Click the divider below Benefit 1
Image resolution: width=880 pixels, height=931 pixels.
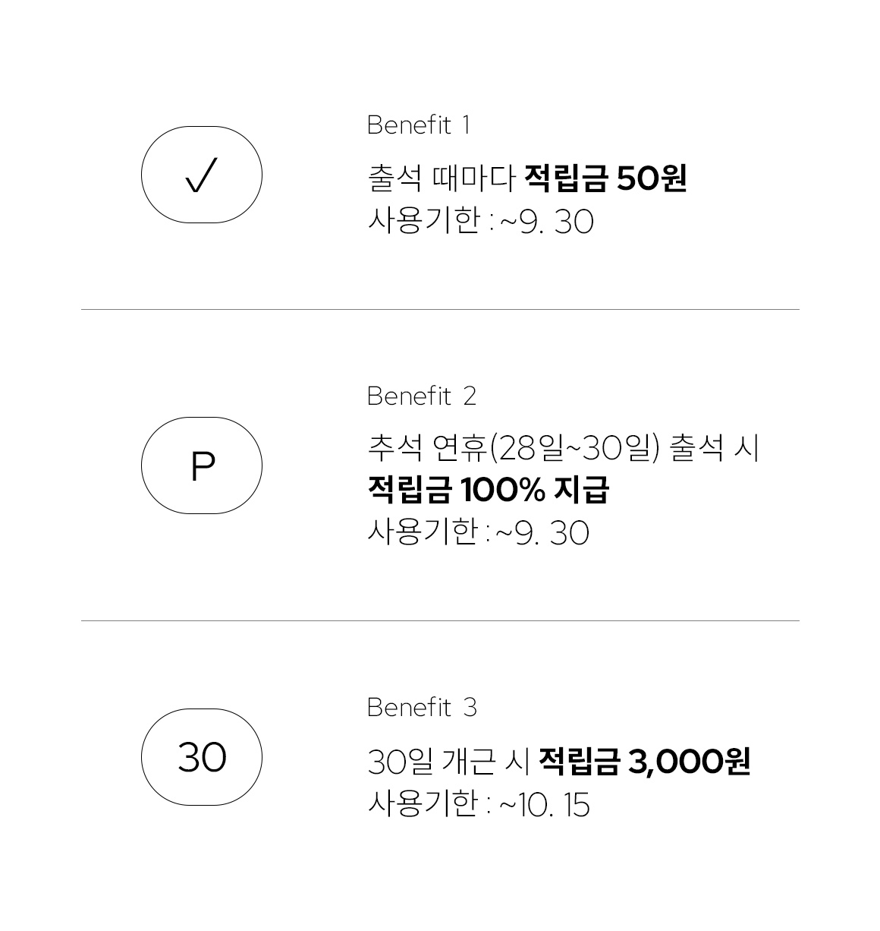tap(440, 309)
